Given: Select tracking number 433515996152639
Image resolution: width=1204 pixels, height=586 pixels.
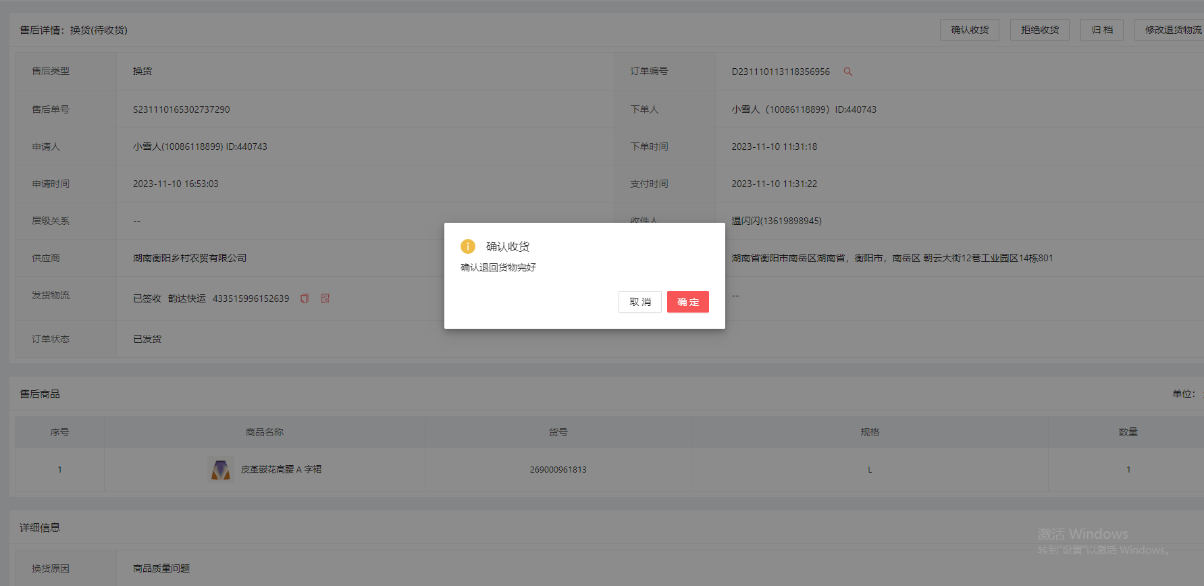Looking at the screenshot, I should click(251, 298).
